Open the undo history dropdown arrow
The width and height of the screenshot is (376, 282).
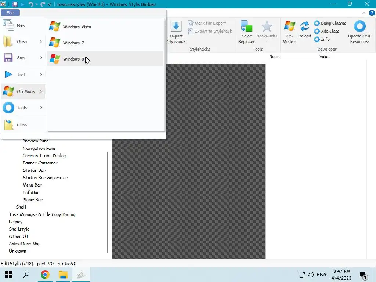(36, 4)
